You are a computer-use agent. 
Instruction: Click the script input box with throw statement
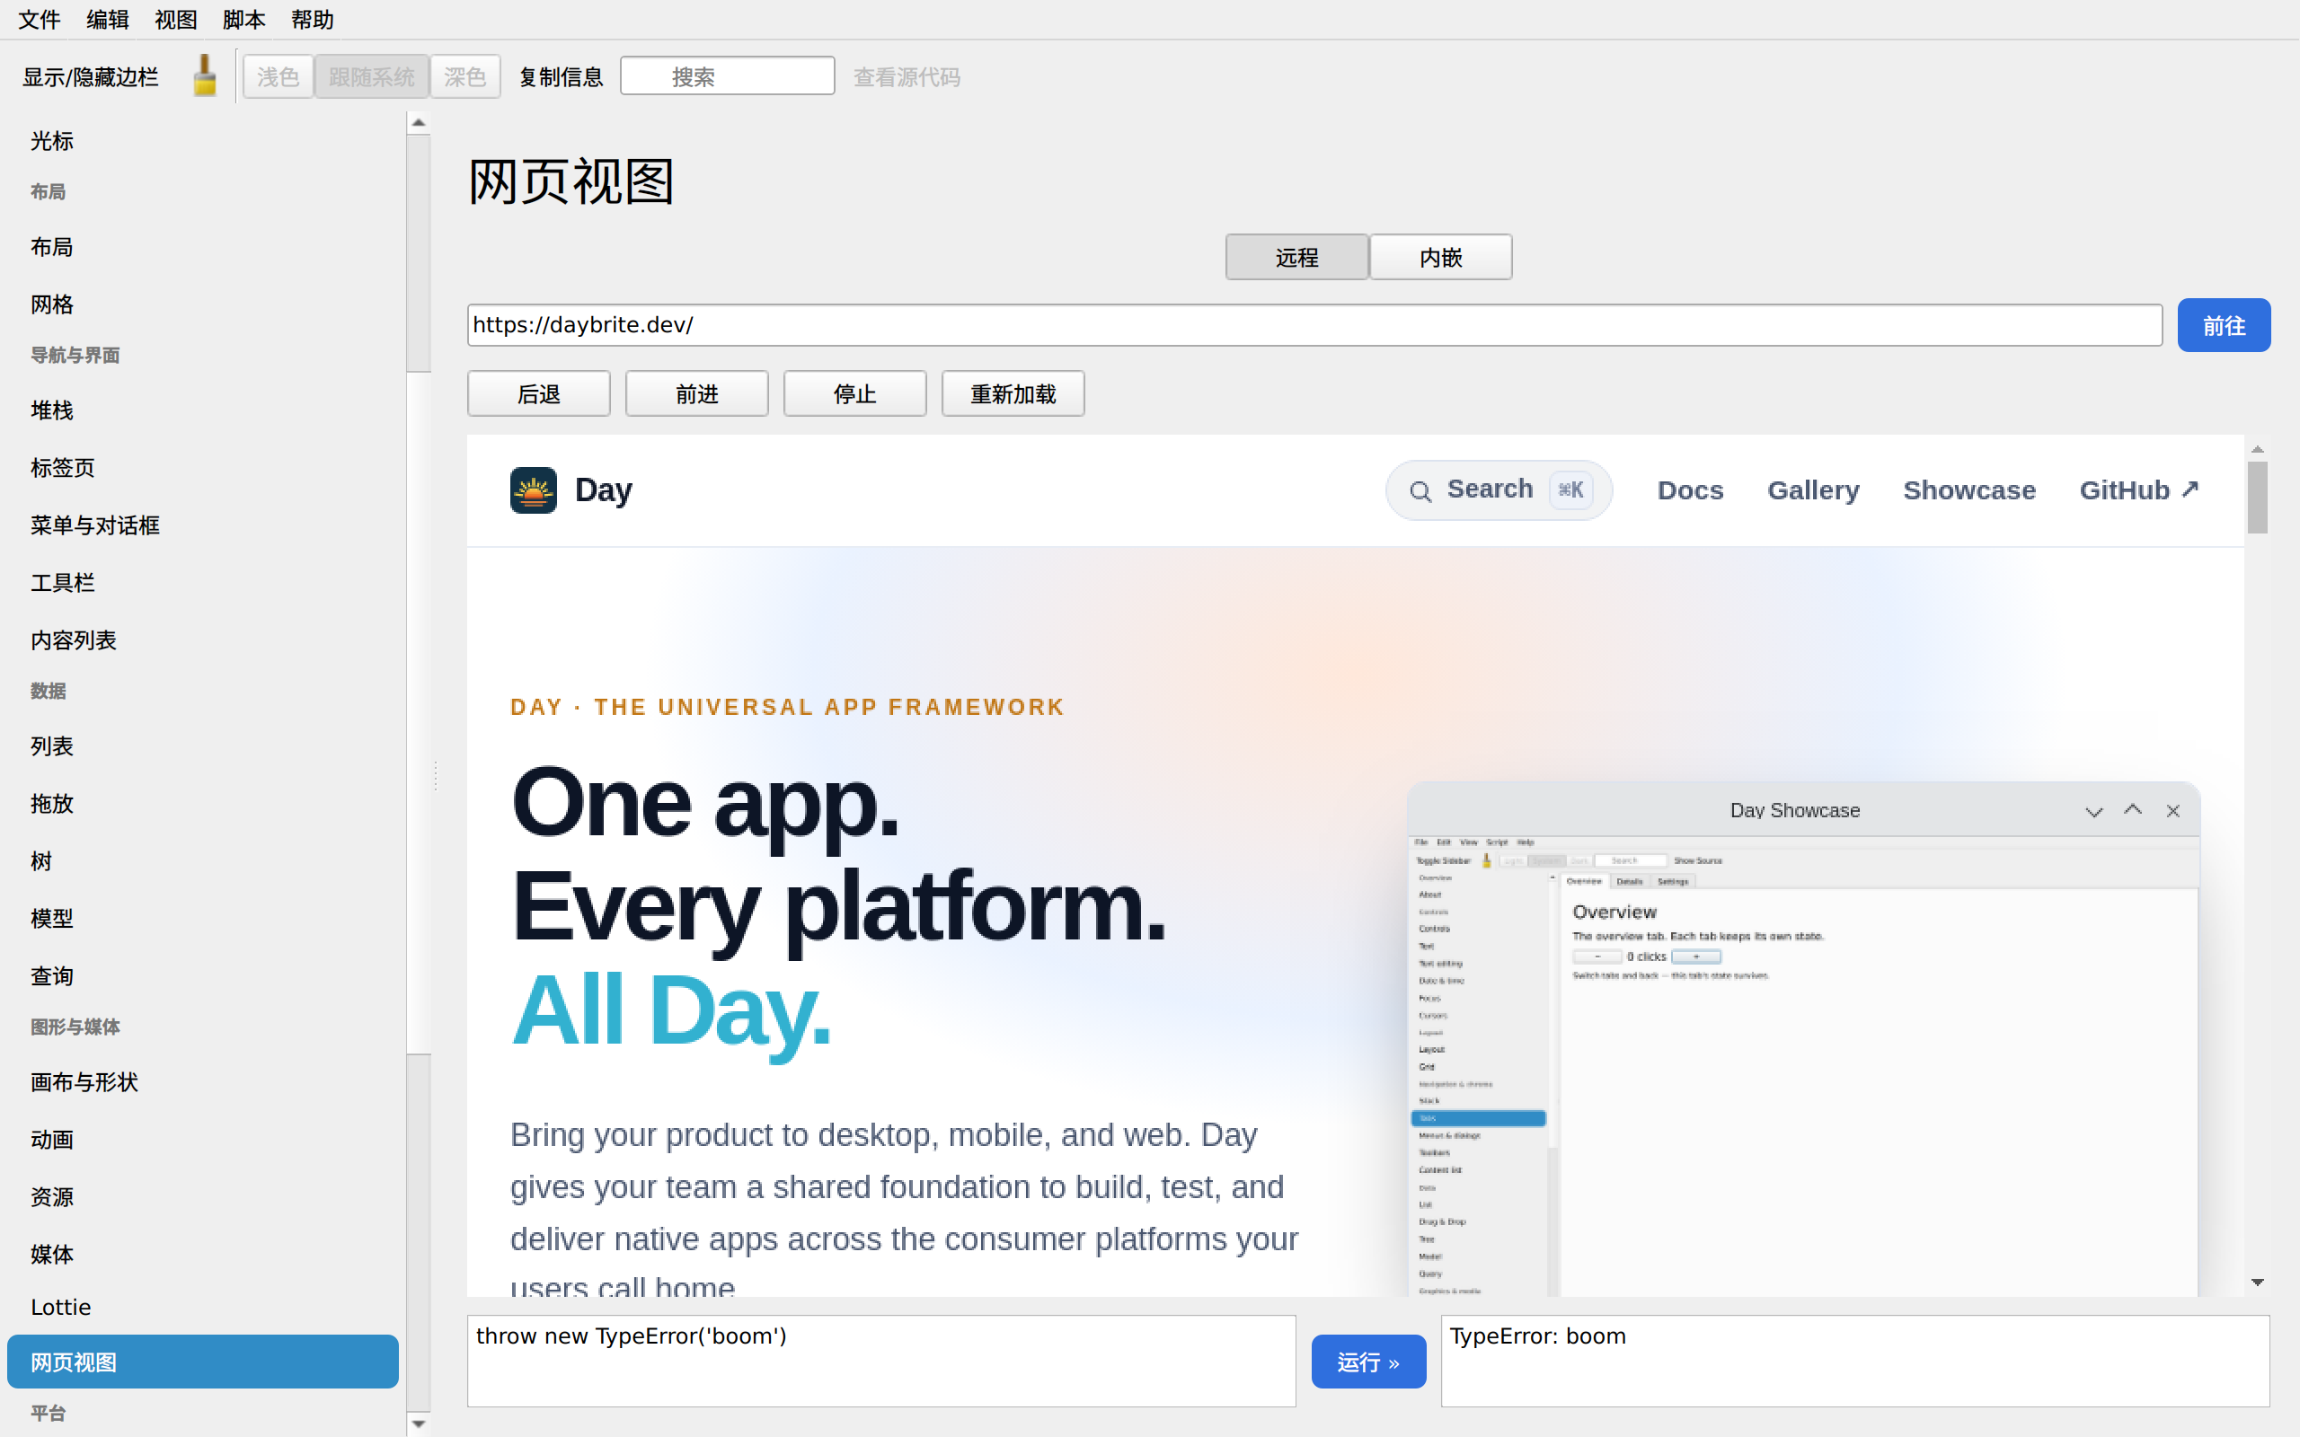[882, 1361]
